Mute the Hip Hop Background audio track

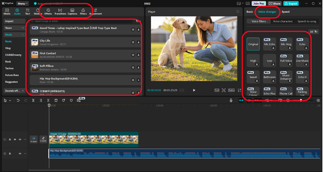[20, 153]
